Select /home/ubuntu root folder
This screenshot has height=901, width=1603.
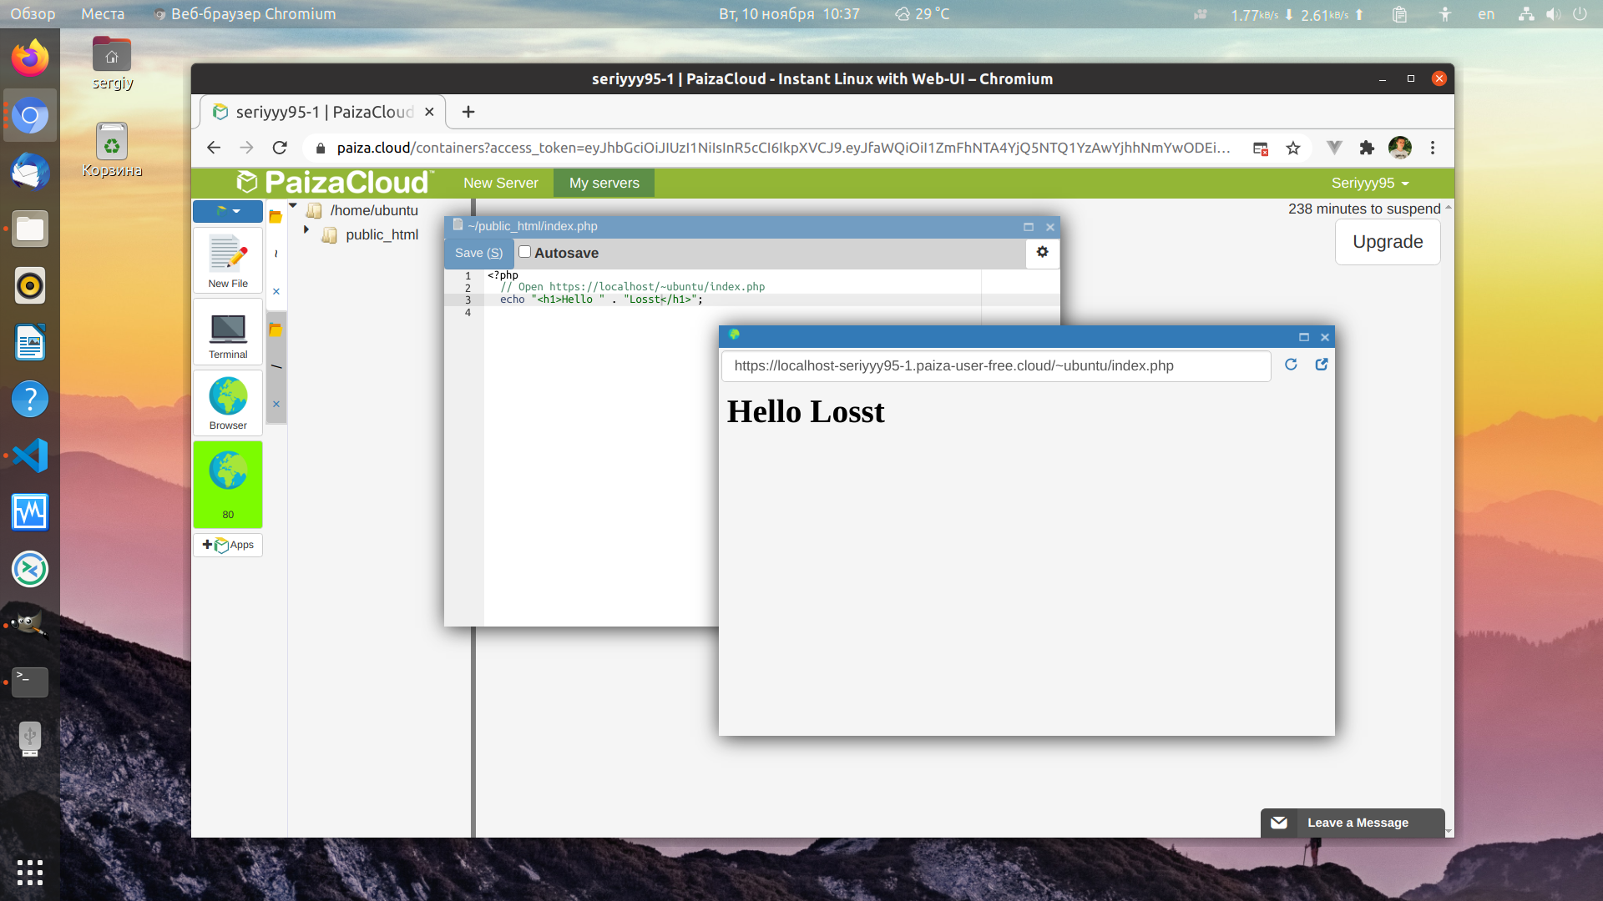374,210
